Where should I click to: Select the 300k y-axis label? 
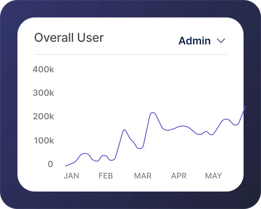pos(43,93)
